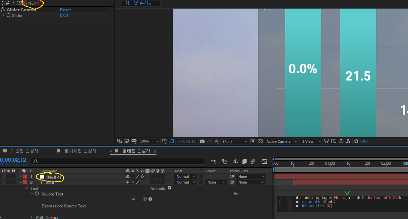Collapse the Text property group
The height and width of the screenshot is (219, 408).
27,188
